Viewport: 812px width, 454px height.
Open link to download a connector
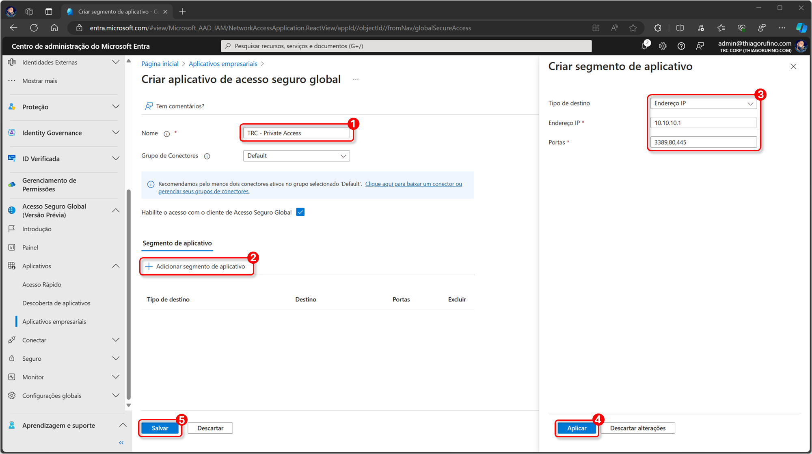(413, 184)
